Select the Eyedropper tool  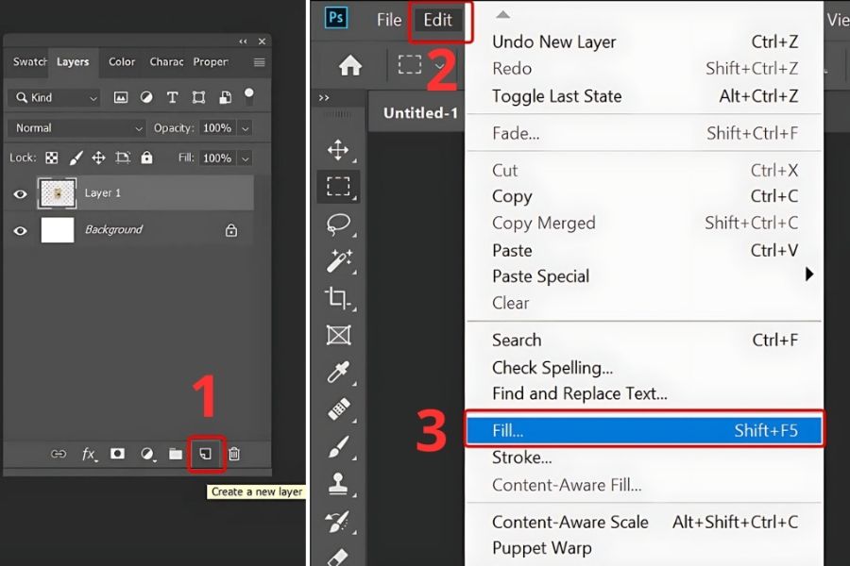338,372
